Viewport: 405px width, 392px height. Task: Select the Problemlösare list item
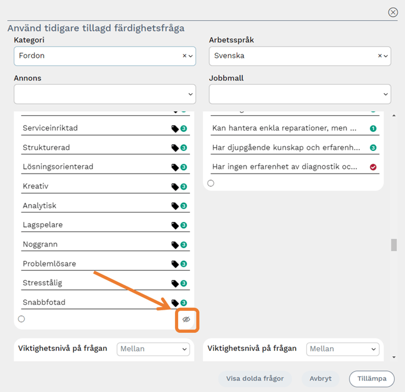click(49, 264)
